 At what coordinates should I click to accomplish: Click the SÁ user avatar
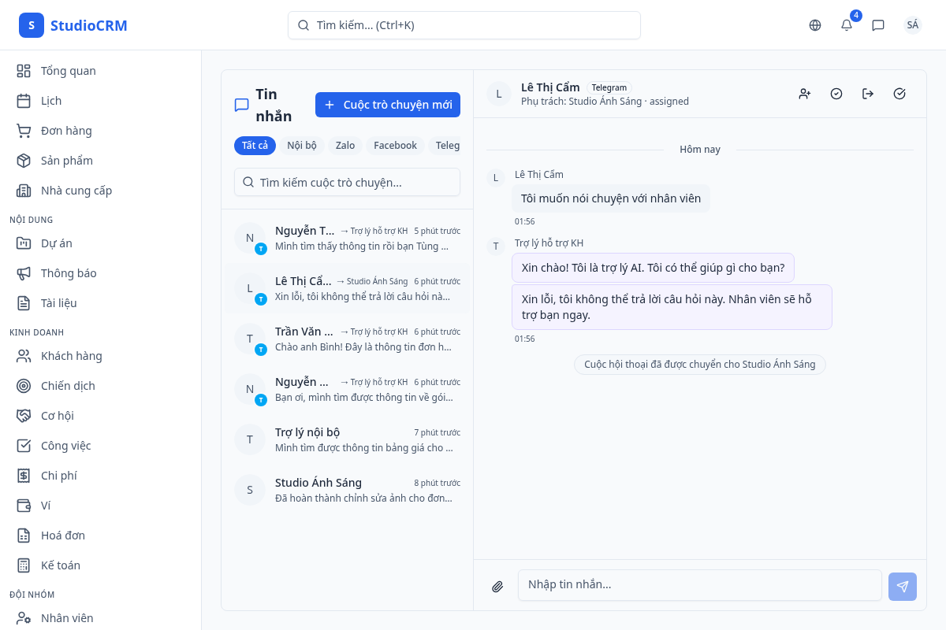click(x=913, y=25)
